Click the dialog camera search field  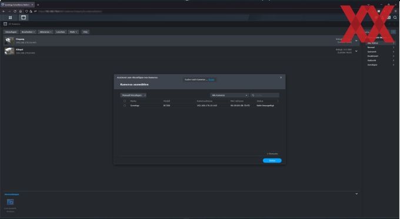[x=265, y=95]
